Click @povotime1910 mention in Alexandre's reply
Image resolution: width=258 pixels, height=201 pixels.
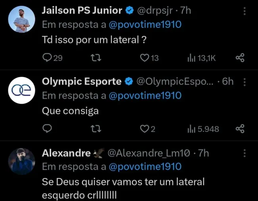tap(144, 167)
